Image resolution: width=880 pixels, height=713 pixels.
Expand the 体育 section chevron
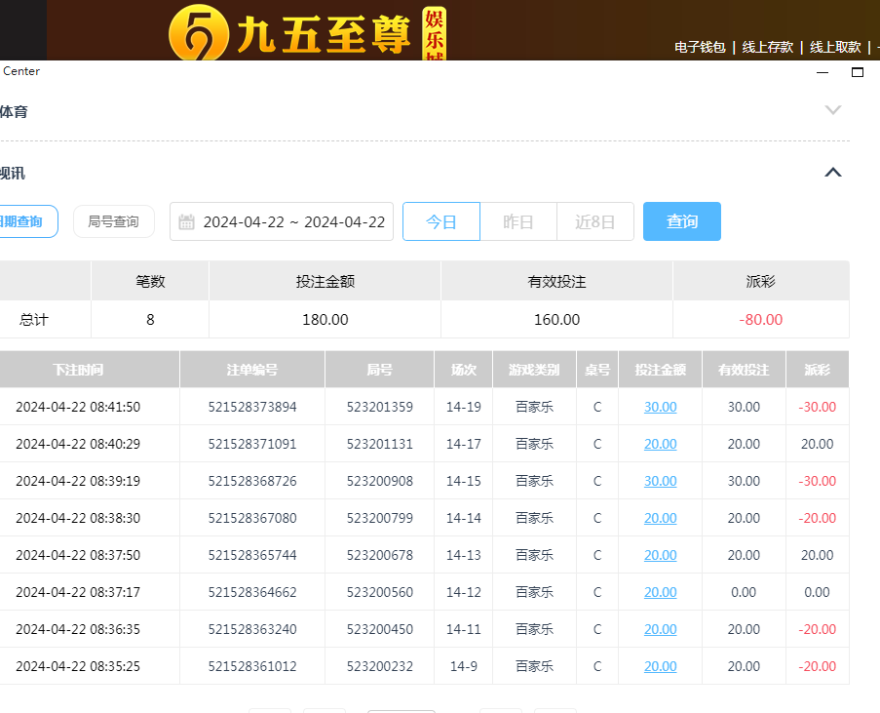point(832,110)
